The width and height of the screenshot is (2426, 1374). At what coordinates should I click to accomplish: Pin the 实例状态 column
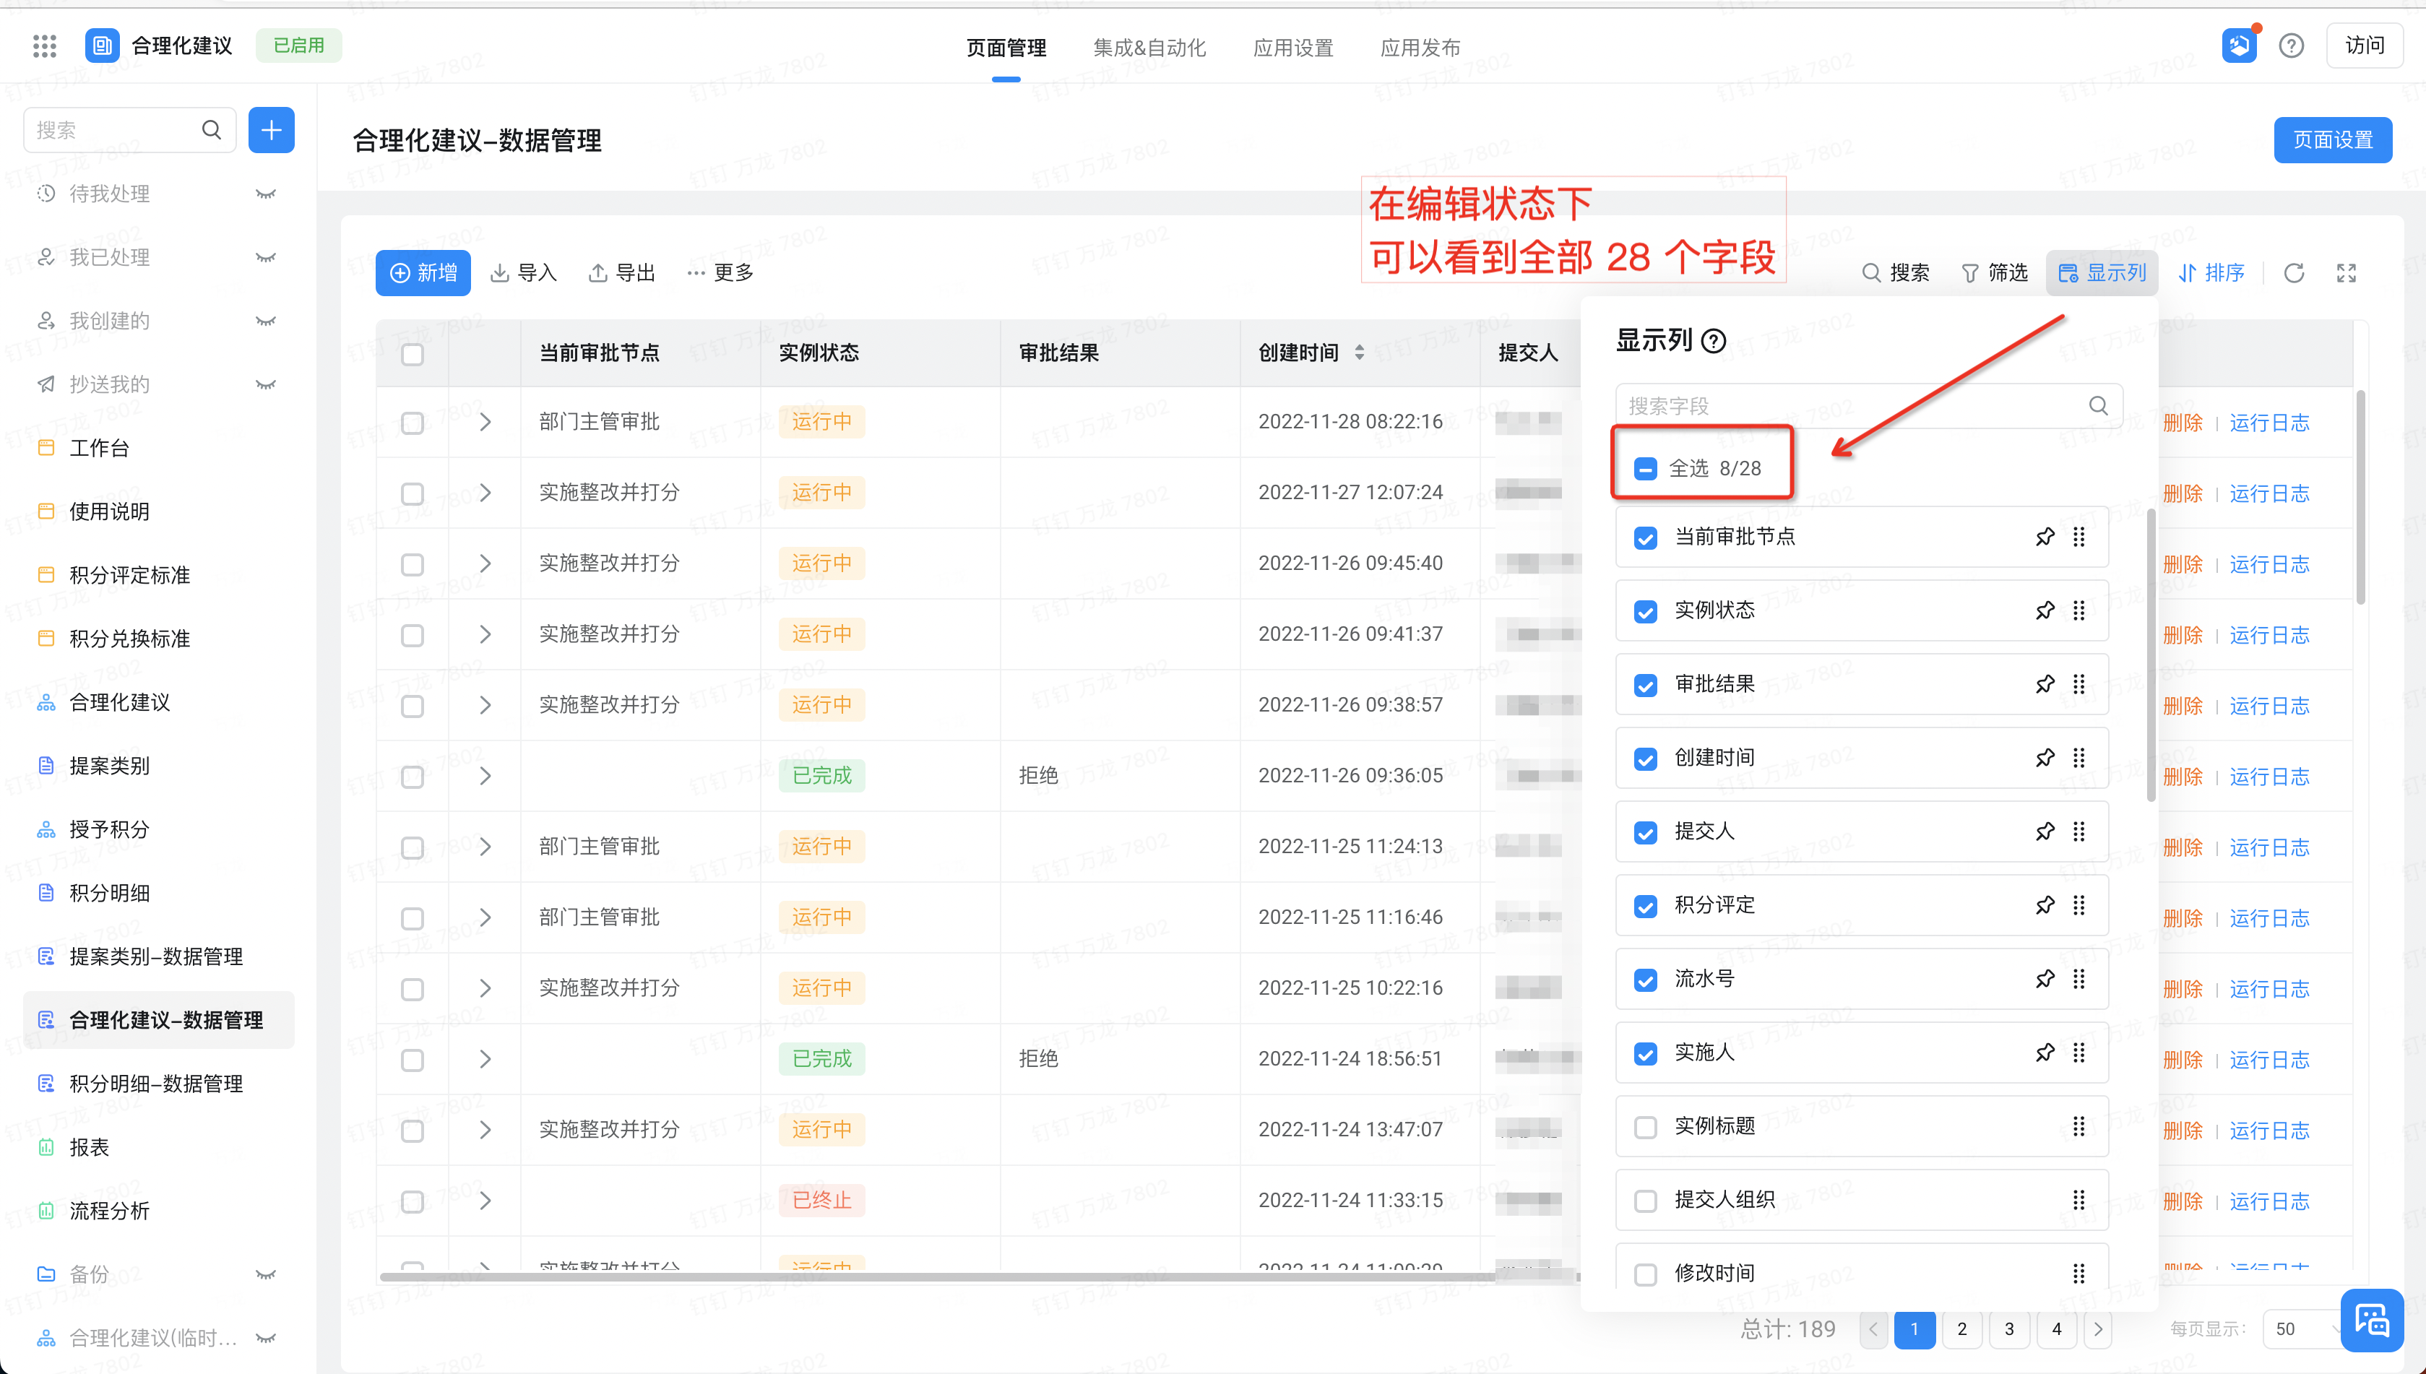(x=2045, y=610)
